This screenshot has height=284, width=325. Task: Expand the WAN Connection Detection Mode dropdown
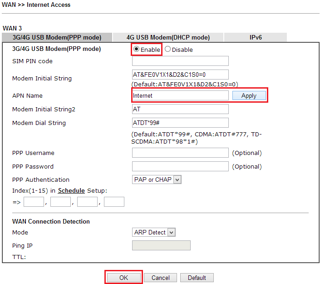[x=154, y=232]
